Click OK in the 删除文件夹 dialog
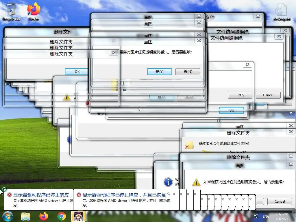The width and height of the screenshot is (296, 222). point(77,72)
